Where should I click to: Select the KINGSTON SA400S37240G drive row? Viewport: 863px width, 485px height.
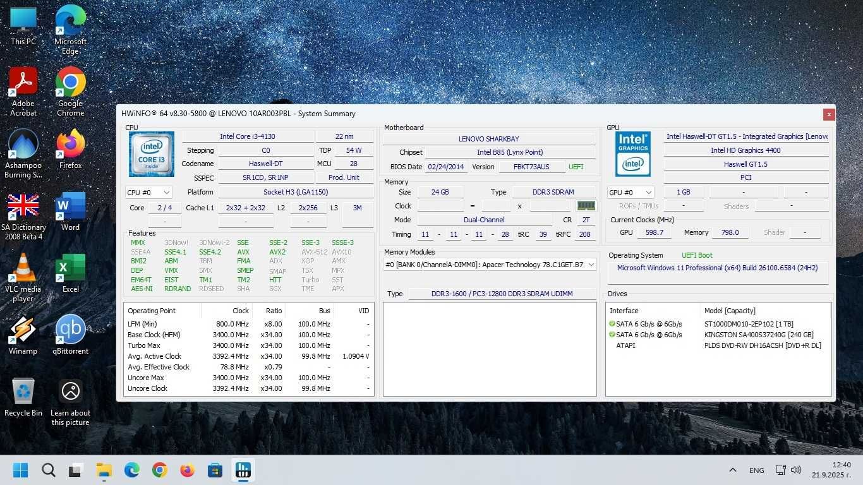[x=718, y=335]
